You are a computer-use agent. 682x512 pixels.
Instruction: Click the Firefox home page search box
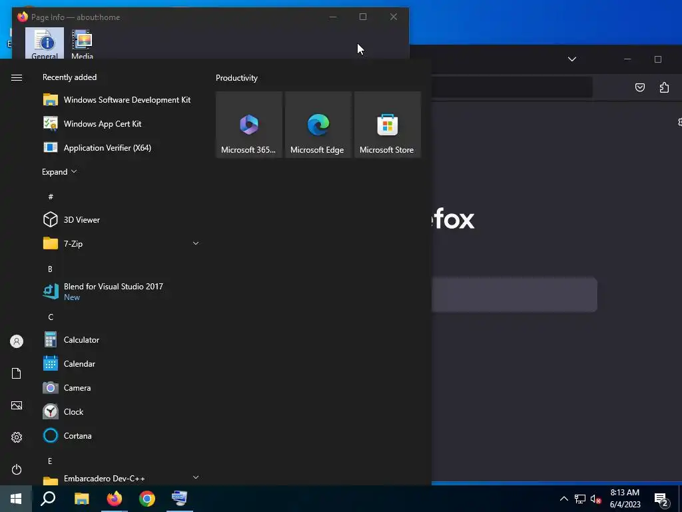[514, 294]
